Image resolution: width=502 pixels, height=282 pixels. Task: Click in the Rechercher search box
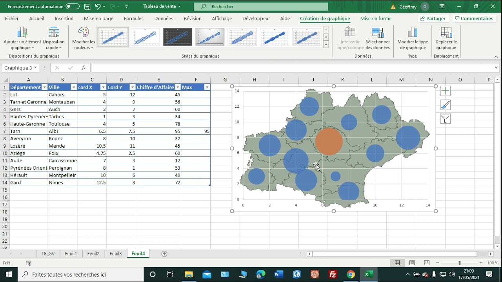pos(261,7)
